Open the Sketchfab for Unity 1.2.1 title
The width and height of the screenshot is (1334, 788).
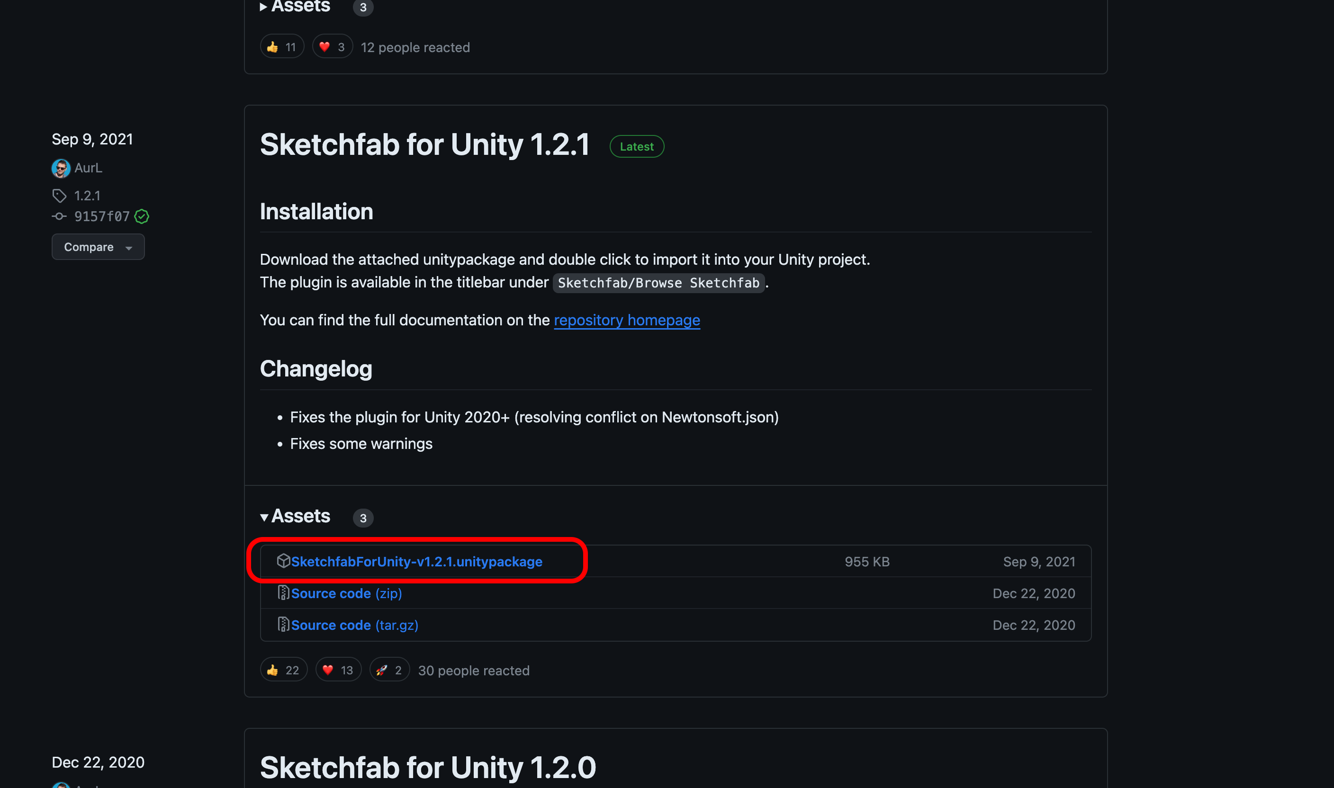[x=424, y=144]
